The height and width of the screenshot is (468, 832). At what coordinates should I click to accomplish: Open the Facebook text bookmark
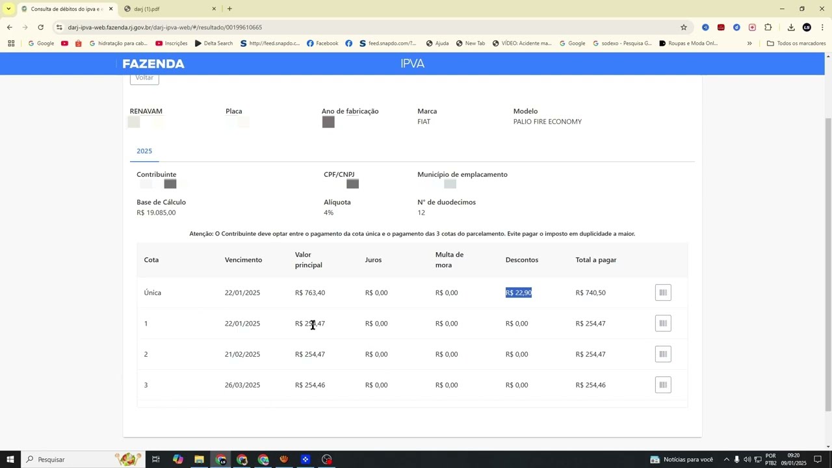322,44
